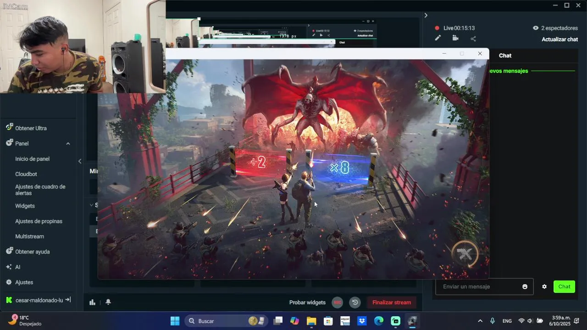This screenshot has width=587, height=330.
Task: Open Copilot from taskbar
Action: tap(294, 321)
